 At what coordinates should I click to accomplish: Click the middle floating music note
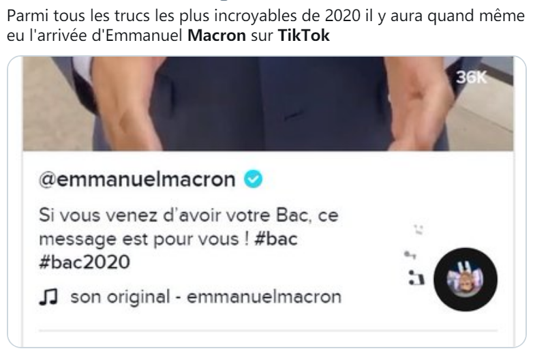[410, 254]
